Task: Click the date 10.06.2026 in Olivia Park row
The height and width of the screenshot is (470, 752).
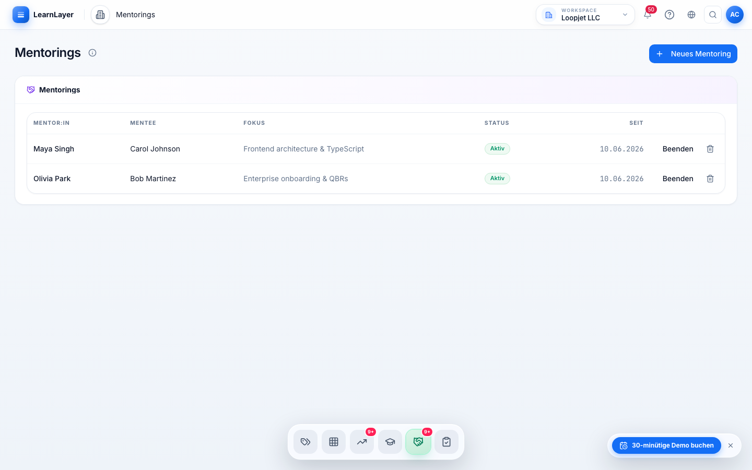Action: point(621,179)
